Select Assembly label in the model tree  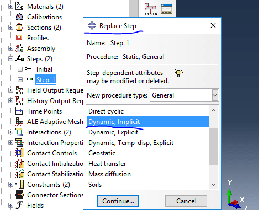[x=41, y=49]
